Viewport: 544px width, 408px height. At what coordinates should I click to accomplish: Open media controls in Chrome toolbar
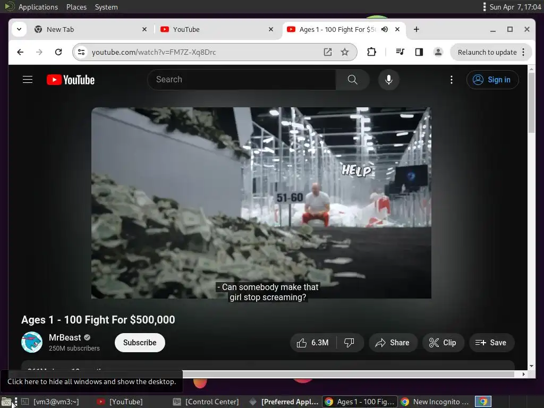pyautogui.click(x=399, y=52)
